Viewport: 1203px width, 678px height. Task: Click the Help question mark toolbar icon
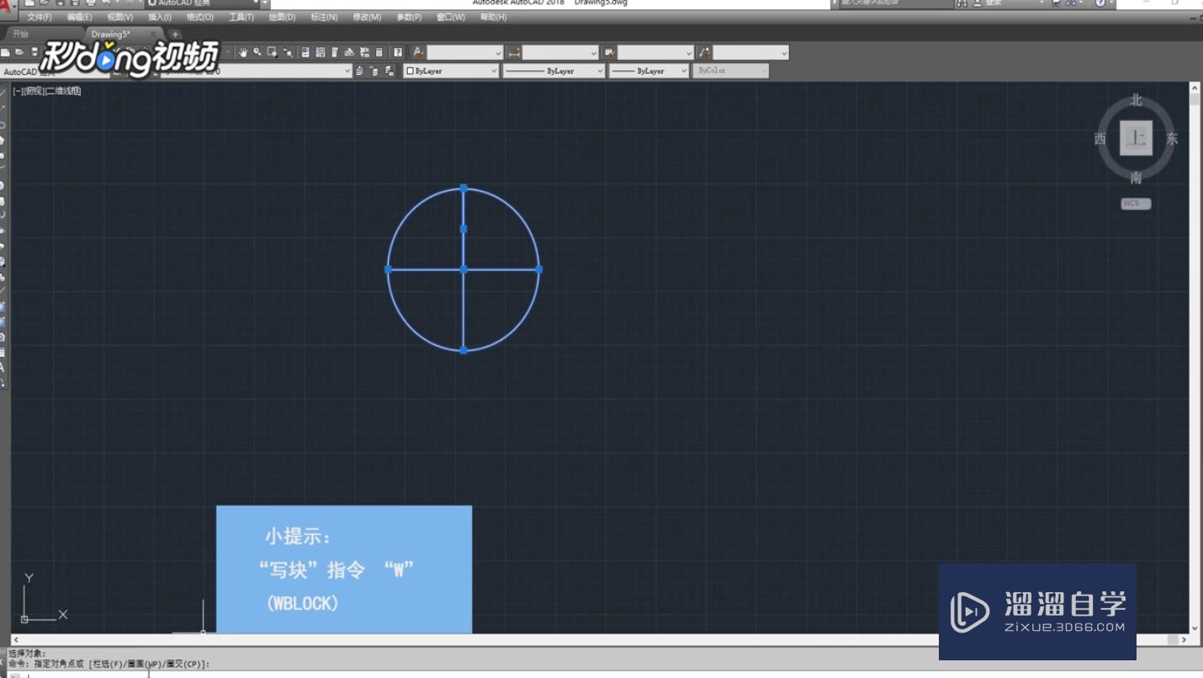[398, 52]
